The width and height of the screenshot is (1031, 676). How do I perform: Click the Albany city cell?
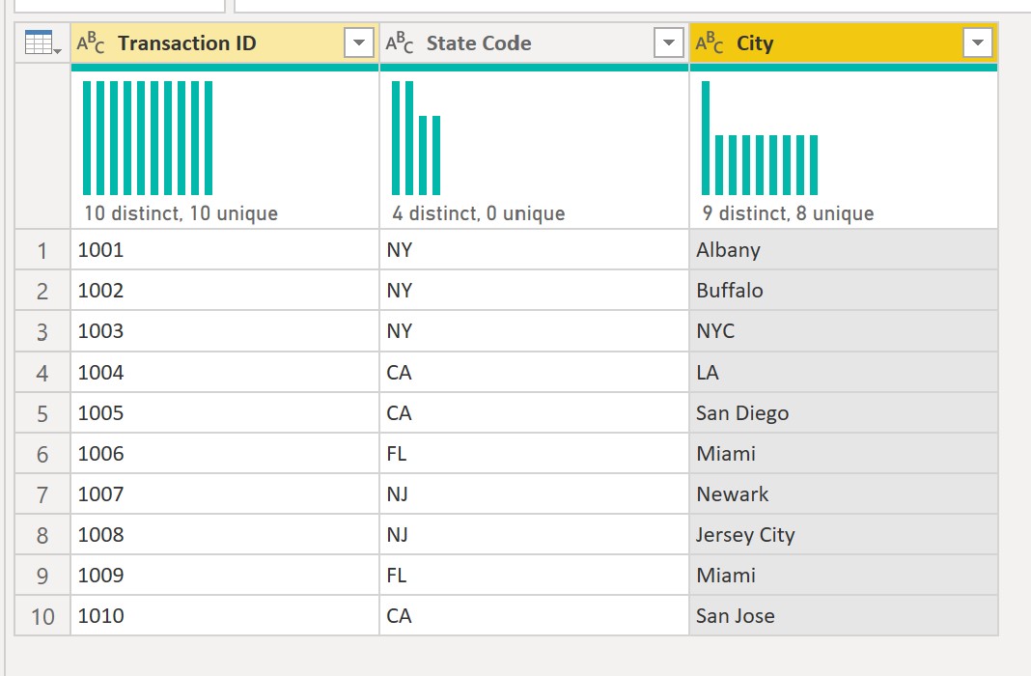tap(844, 250)
